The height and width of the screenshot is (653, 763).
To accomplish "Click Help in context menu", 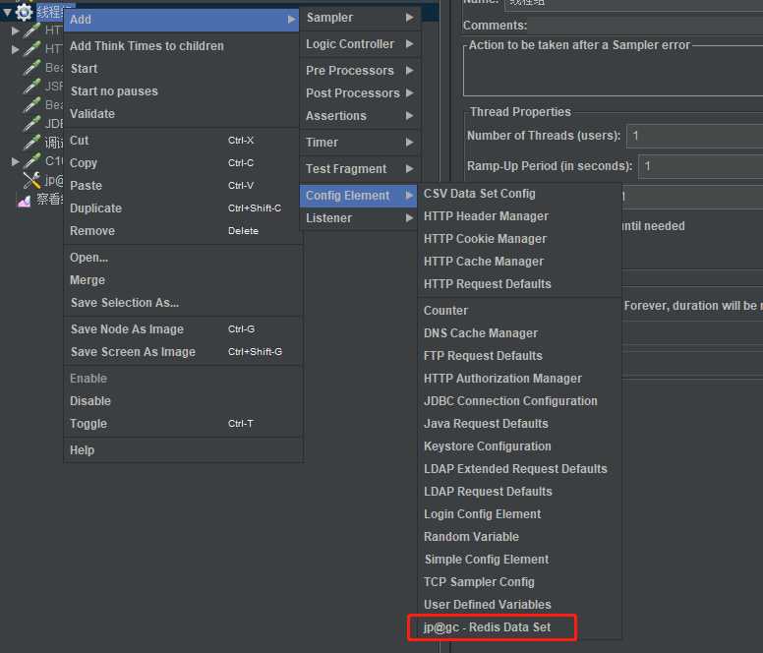I will tap(182, 450).
